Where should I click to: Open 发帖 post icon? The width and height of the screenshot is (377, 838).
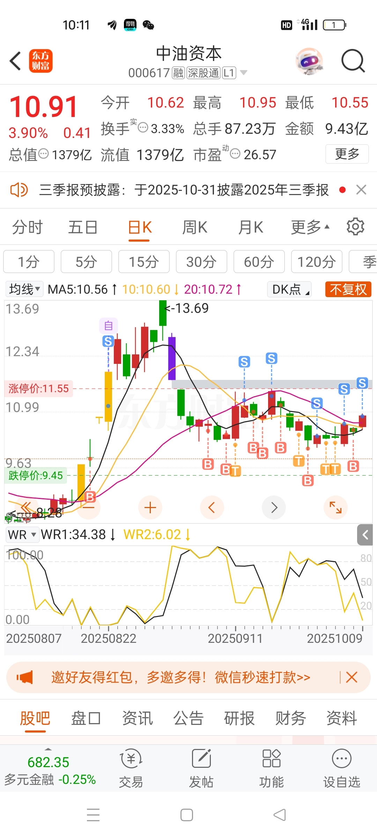click(201, 769)
